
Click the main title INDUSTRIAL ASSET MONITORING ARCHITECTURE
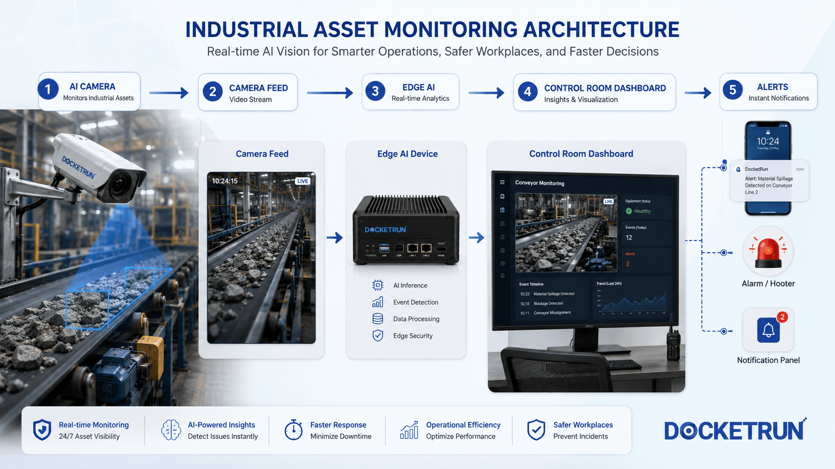coord(432,29)
